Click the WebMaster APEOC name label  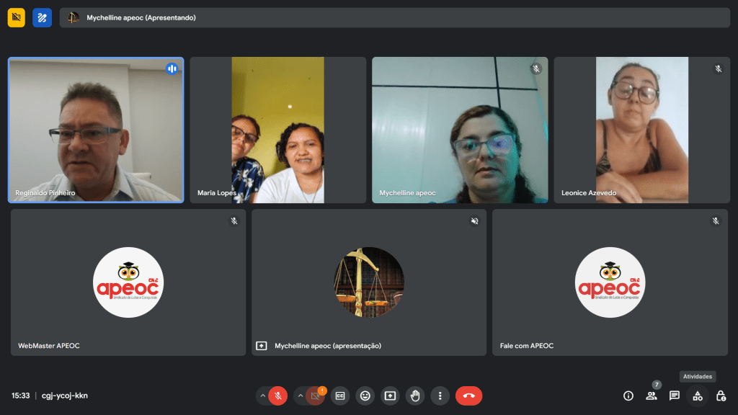point(49,346)
